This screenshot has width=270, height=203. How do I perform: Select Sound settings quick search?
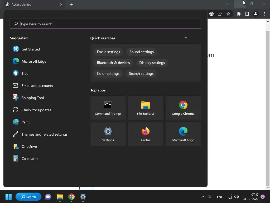142,52
